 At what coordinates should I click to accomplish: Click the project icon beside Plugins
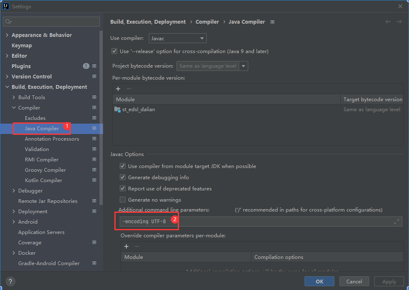click(x=94, y=66)
